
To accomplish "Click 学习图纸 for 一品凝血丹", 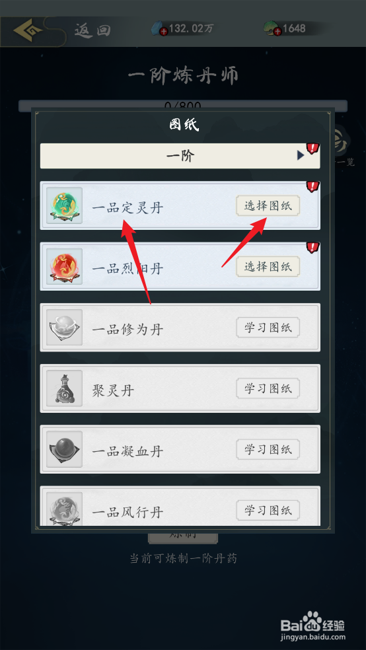I will click(x=268, y=450).
